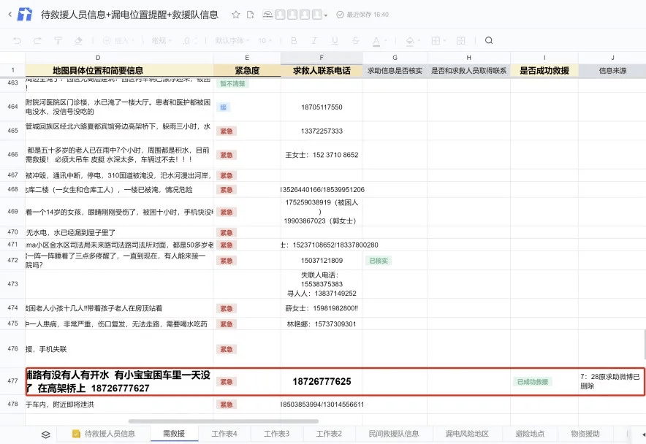This screenshot has height=444, width=646.
Task: Select the format painter tool
Action: coord(58,40)
